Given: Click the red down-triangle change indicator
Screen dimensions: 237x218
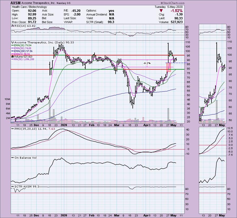Looking at the screenshot, I should coord(161,11).
